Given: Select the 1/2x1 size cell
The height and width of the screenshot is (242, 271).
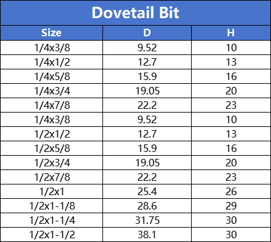Looking at the screenshot, I should [x=51, y=191].
